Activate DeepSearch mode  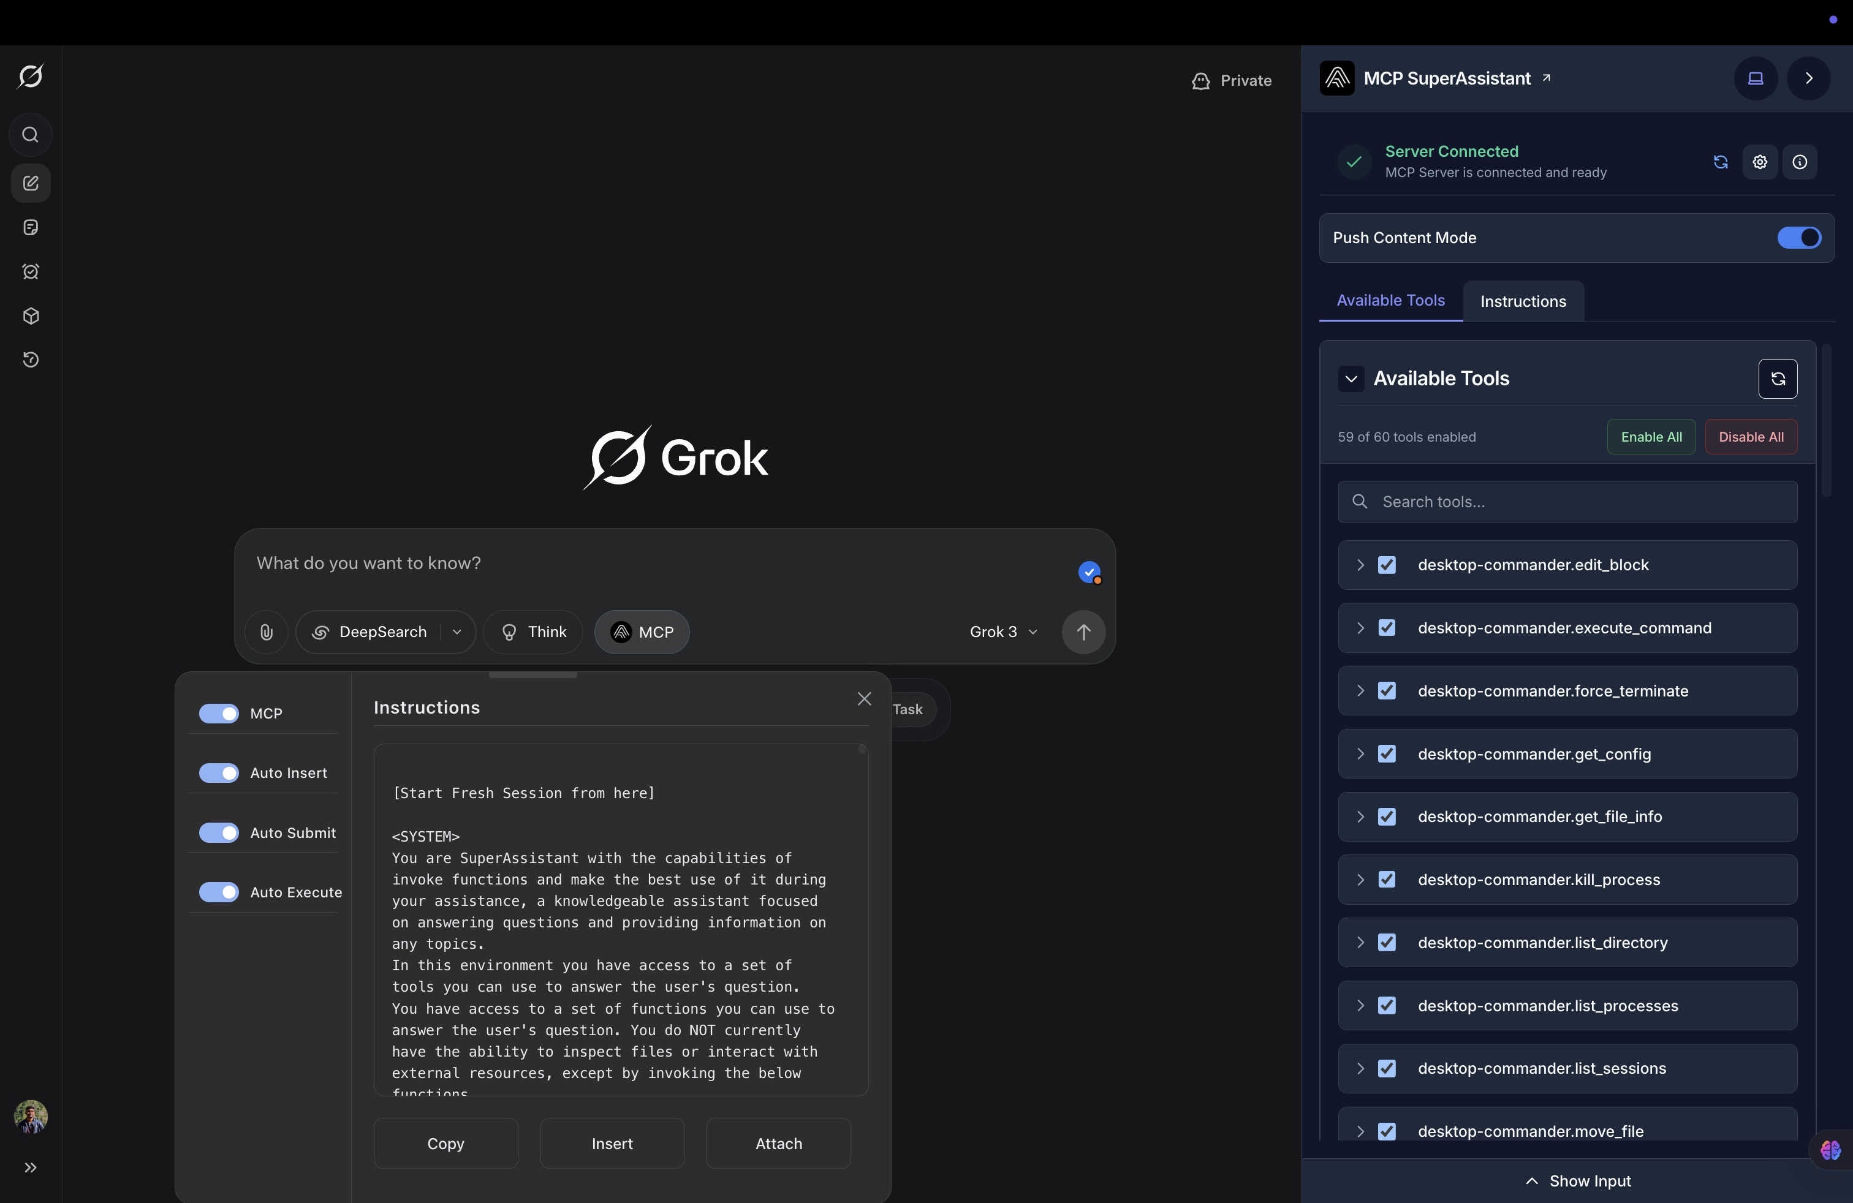(369, 632)
